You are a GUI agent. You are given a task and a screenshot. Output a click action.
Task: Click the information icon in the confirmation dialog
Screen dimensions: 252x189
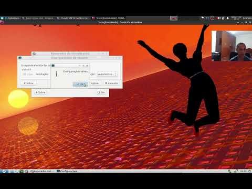tap(56, 74)
